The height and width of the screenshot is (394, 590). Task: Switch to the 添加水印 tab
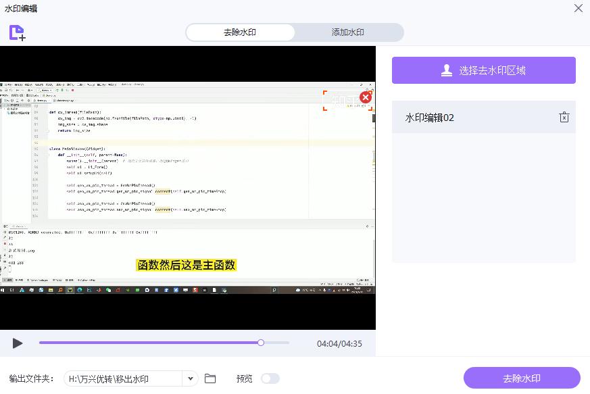(347, 32)
